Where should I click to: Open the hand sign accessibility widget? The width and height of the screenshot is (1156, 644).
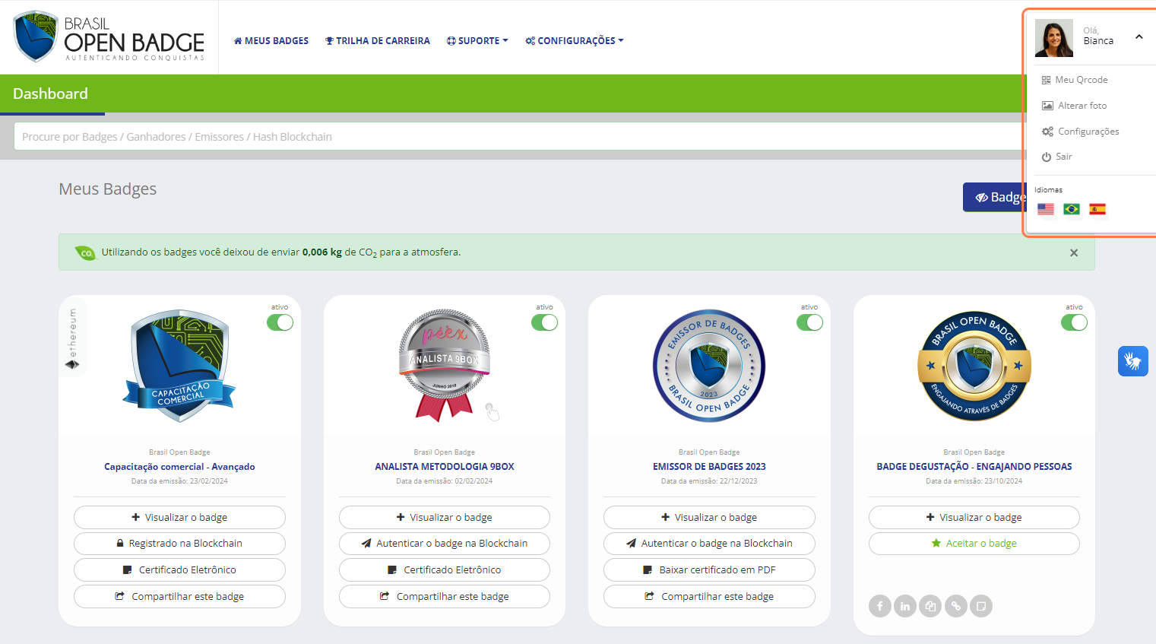tap(1132, 360)
